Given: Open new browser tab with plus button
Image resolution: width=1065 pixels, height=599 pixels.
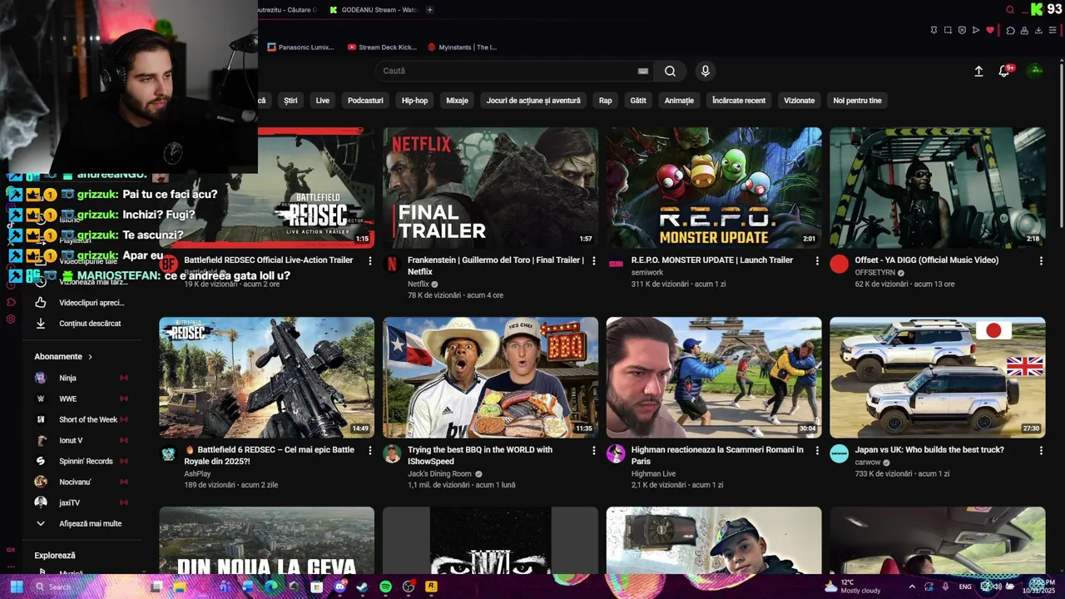Looking at the screenshot, I should (429, 10).
